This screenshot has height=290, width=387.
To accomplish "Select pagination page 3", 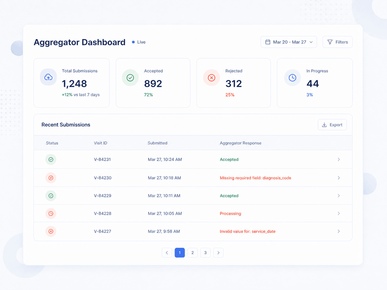I will pyautogui.click(x=205, y=253).
